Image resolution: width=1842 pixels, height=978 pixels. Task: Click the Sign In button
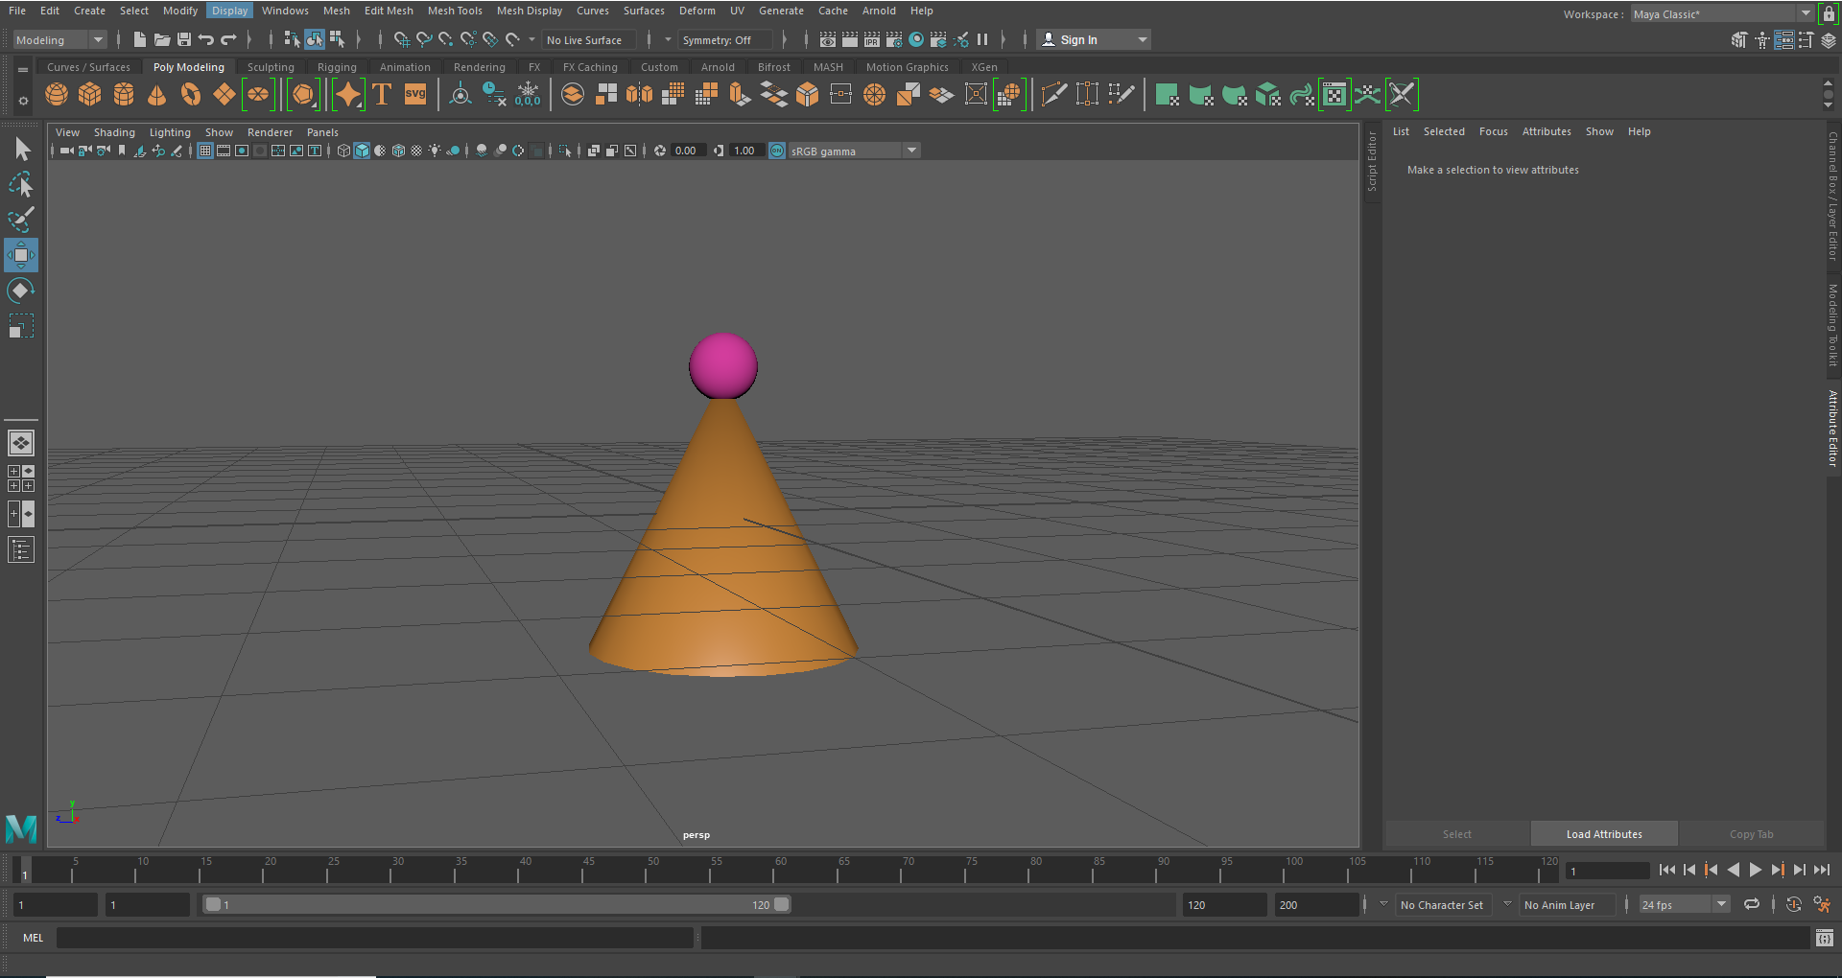[1094, 39]
